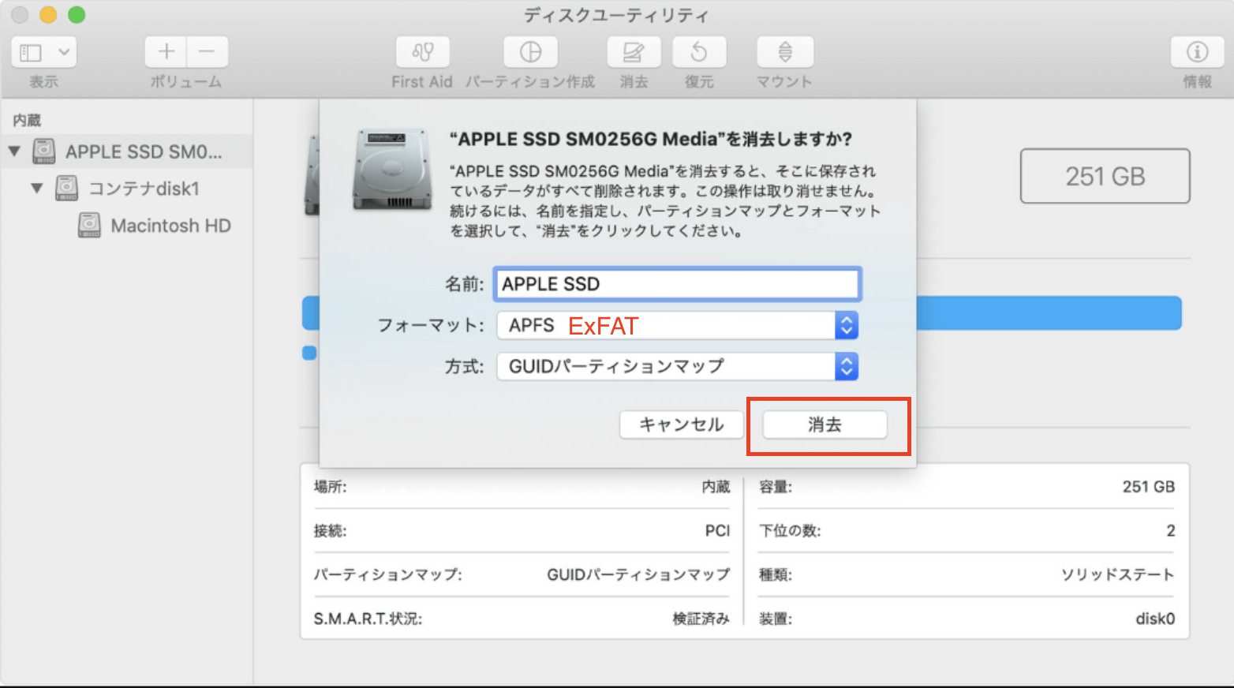
Task: Run First Aid from the toolbar
Action: click(422, 52)
